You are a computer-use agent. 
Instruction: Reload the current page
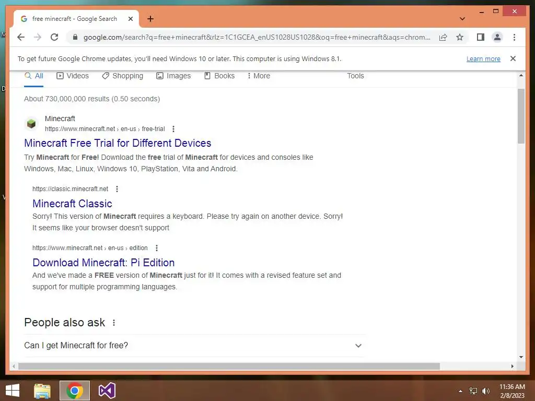pos(54,37)
